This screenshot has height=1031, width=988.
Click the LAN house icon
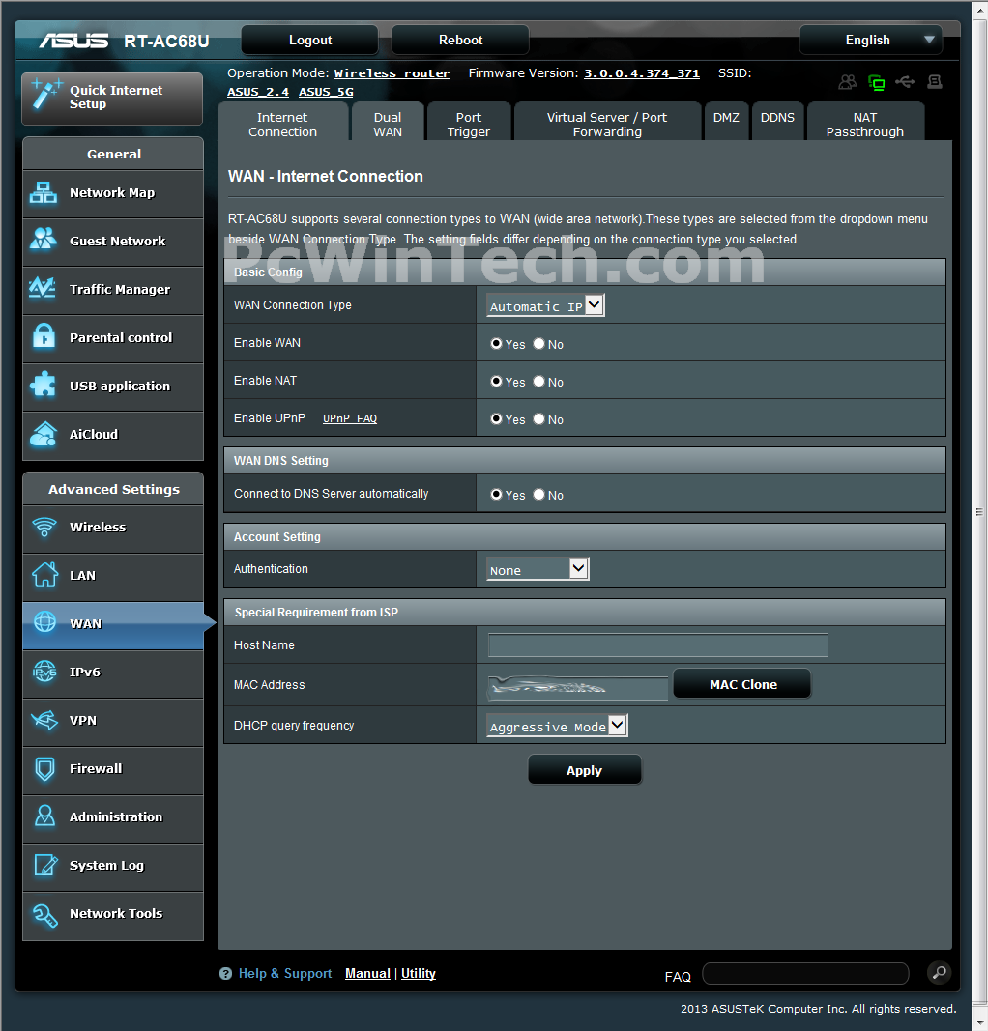[x=44, y=574]
